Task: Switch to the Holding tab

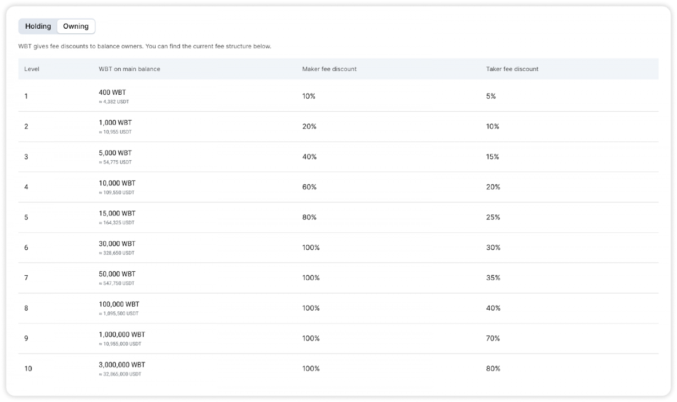Action: point(38,26)
